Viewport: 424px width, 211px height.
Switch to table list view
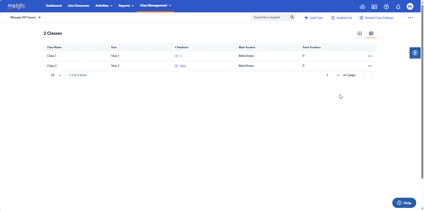coord(371,33)
